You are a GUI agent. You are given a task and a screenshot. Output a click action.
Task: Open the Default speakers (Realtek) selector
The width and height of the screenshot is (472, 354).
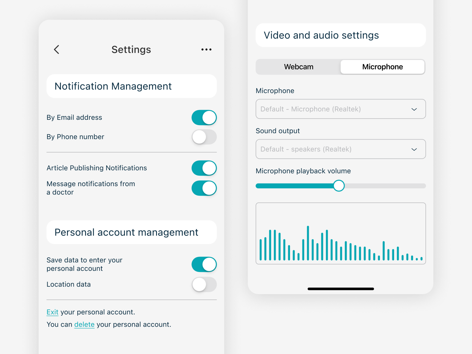pyautogui.click(x=341, y=149)
